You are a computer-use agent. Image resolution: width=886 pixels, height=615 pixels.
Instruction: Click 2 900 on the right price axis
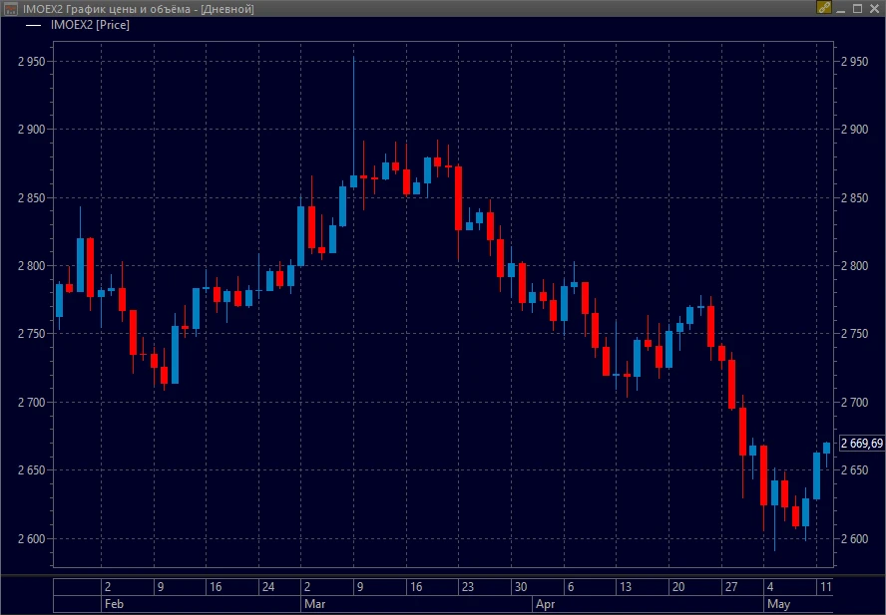(x=854, y=130)
